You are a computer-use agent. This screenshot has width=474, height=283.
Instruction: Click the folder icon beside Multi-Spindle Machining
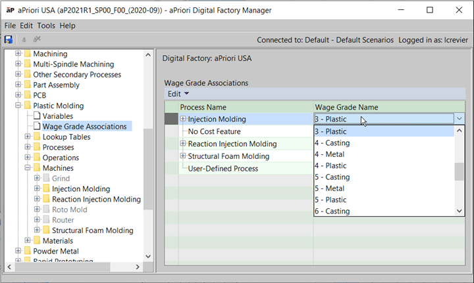click(28, 64)
